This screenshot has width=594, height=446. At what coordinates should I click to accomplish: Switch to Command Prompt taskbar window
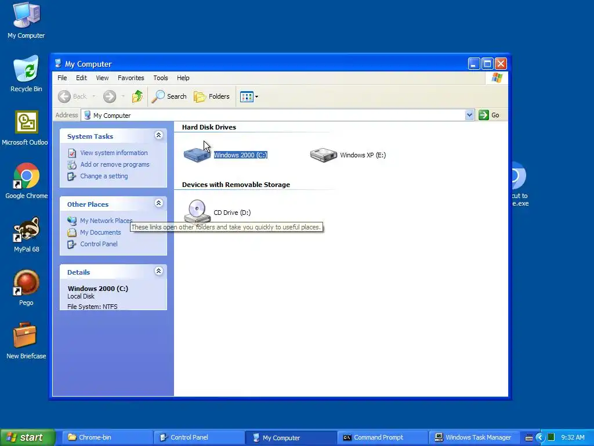[382, 437]
